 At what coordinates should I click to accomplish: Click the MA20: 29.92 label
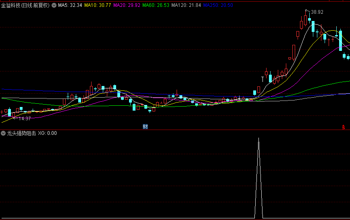tap(127, 5)
